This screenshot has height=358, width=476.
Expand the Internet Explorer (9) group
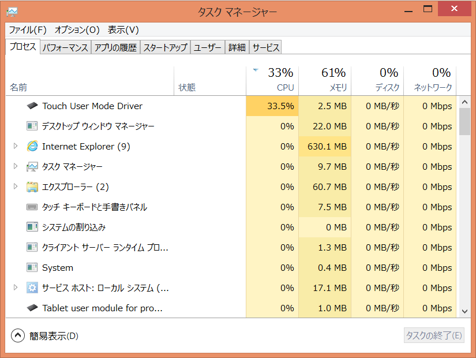tap(16, 146)
